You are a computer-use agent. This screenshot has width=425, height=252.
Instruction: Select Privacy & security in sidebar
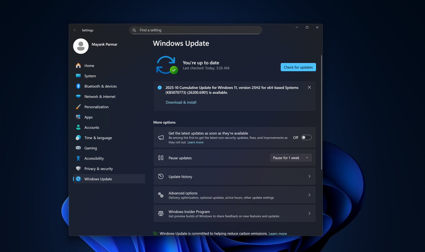(x=109, y=169)
